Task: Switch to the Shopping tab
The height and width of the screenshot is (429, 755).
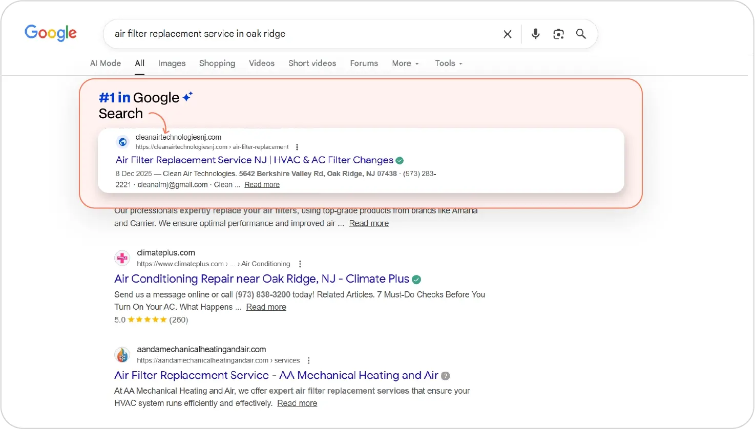Action: [217, 63]
